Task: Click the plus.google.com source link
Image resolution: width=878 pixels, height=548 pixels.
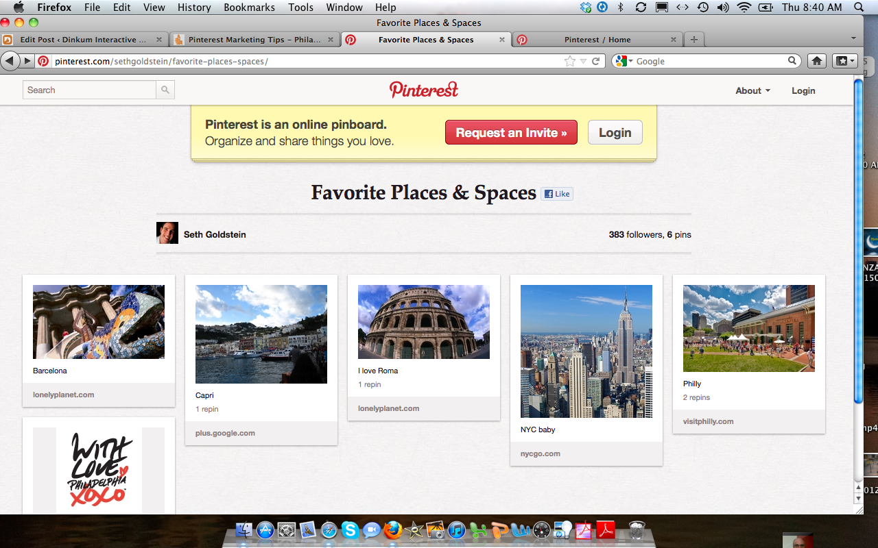Action: 225,433
